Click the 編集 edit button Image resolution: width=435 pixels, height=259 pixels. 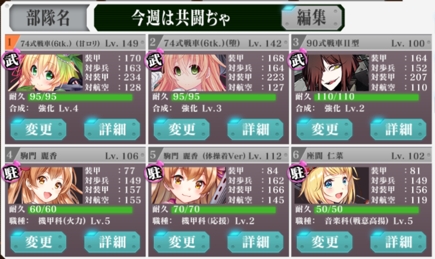(x=312, y=17)
